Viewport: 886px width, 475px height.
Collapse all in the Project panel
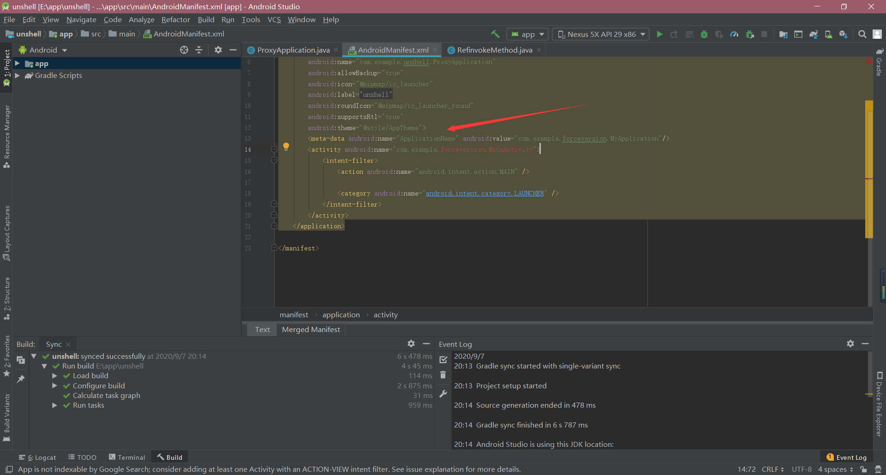click(x=199, y=50)
